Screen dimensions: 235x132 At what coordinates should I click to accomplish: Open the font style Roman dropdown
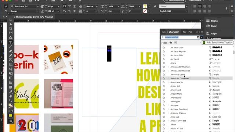tap(38, 11)
